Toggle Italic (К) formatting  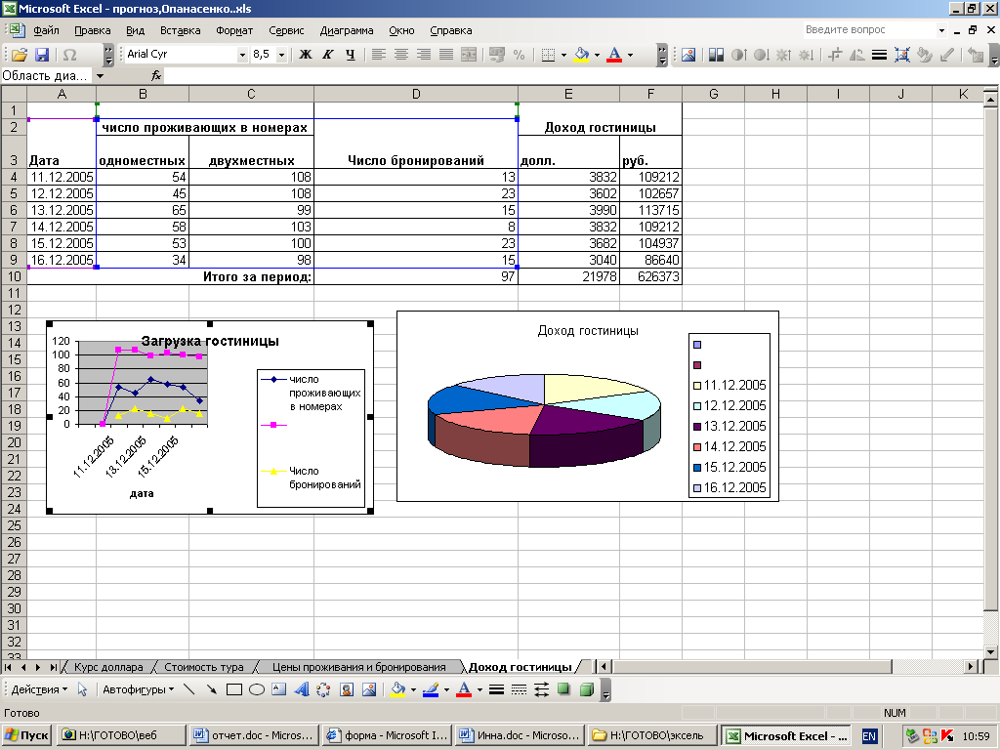point(328,55)
